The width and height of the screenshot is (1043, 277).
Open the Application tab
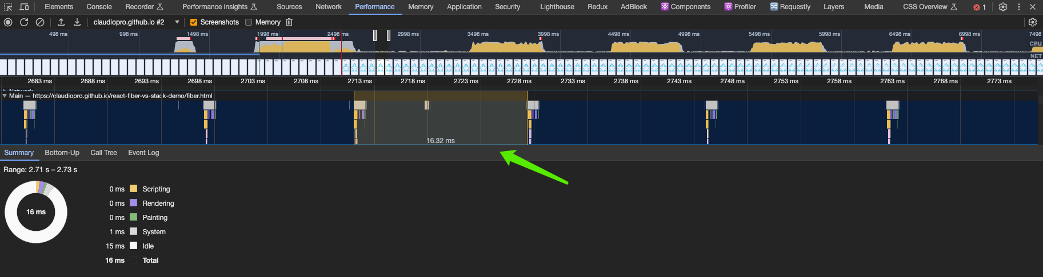(x=464, y=7)
